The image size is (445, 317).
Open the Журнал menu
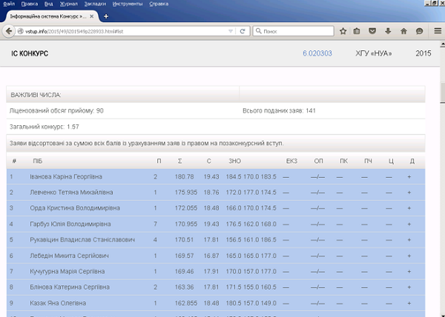[x=69, y=4]
